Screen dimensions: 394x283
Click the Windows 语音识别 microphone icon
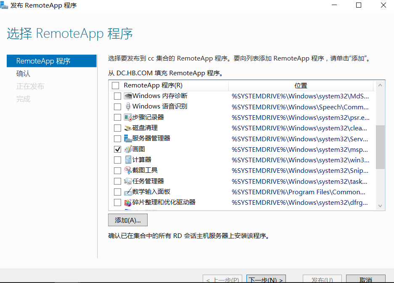click(x=128, y=106)
